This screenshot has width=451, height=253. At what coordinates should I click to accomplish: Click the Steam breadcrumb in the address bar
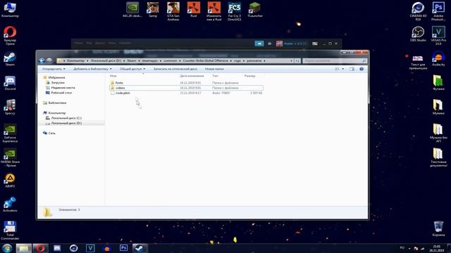point(132,61)
